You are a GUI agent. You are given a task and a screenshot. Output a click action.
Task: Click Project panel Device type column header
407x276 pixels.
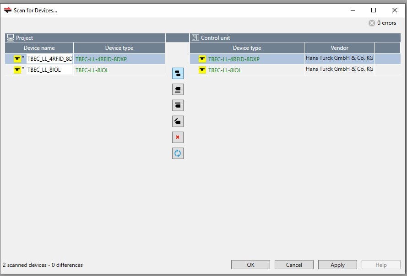point(119,48)
